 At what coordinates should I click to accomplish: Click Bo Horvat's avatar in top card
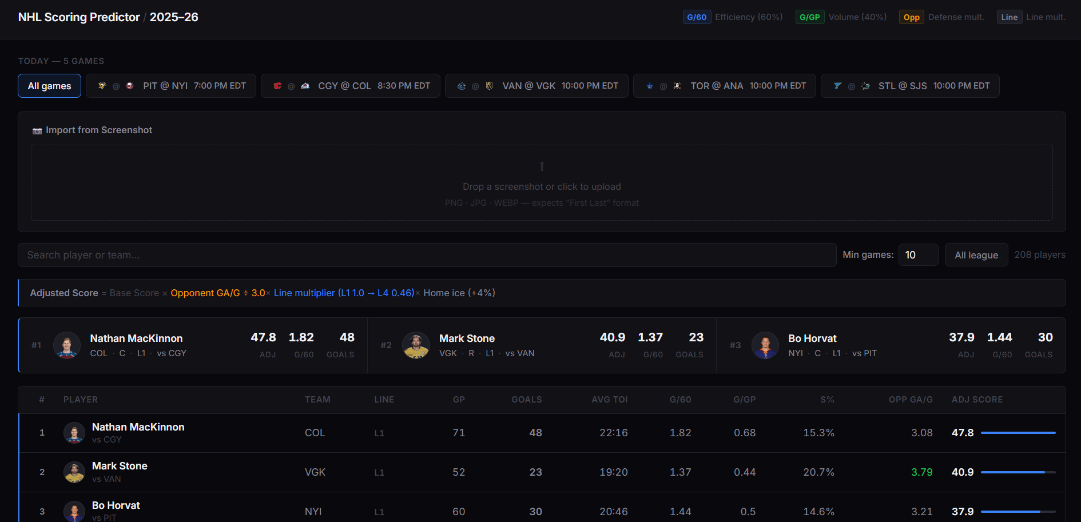tap(765, 345)
